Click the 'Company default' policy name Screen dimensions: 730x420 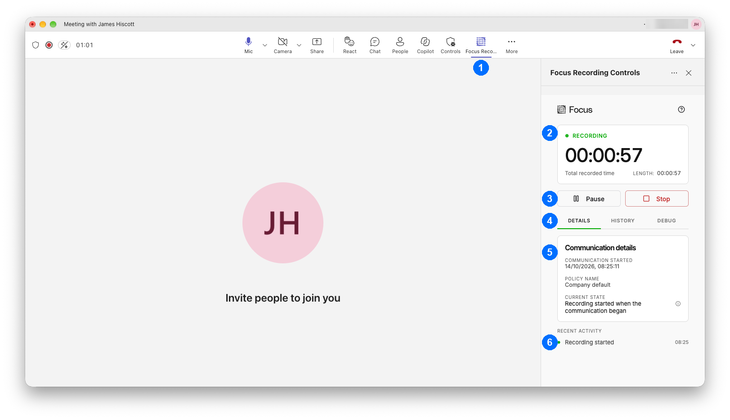[x=587, y=285]
